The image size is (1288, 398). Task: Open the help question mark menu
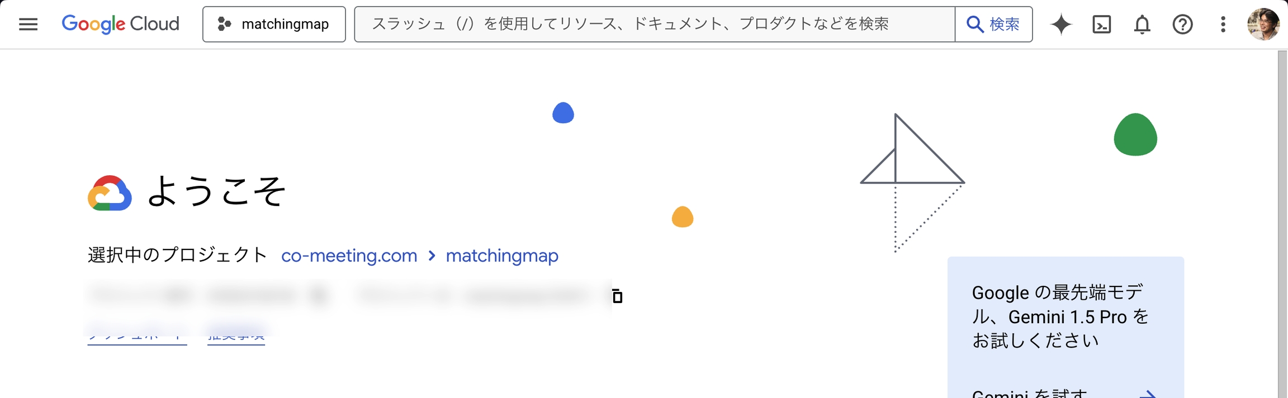click(x=1182, y=24)
